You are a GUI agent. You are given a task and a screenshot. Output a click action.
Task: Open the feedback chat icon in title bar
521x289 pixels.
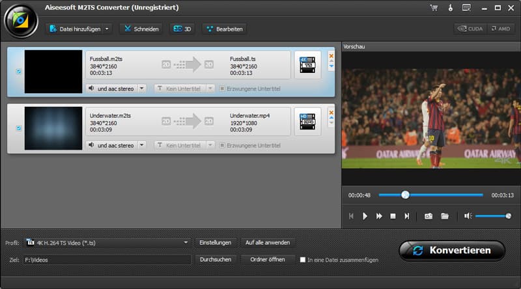466,8
